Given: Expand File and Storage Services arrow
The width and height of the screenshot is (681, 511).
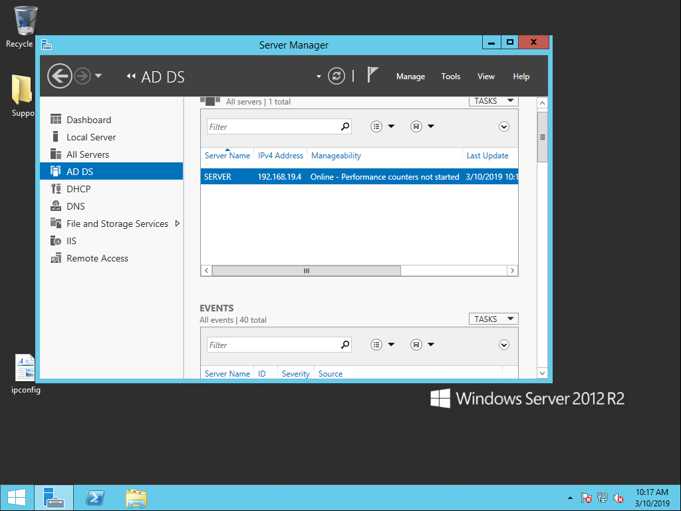Looking at the screenshot, I should point(177,224).
